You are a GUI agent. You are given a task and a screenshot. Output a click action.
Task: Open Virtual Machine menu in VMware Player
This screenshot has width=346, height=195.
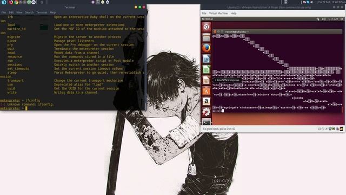click(218, 13)
